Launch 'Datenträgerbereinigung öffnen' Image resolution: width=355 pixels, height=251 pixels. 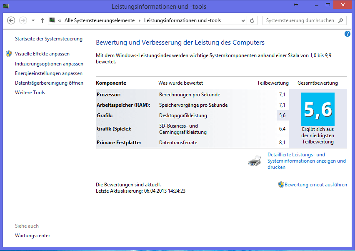49,83
